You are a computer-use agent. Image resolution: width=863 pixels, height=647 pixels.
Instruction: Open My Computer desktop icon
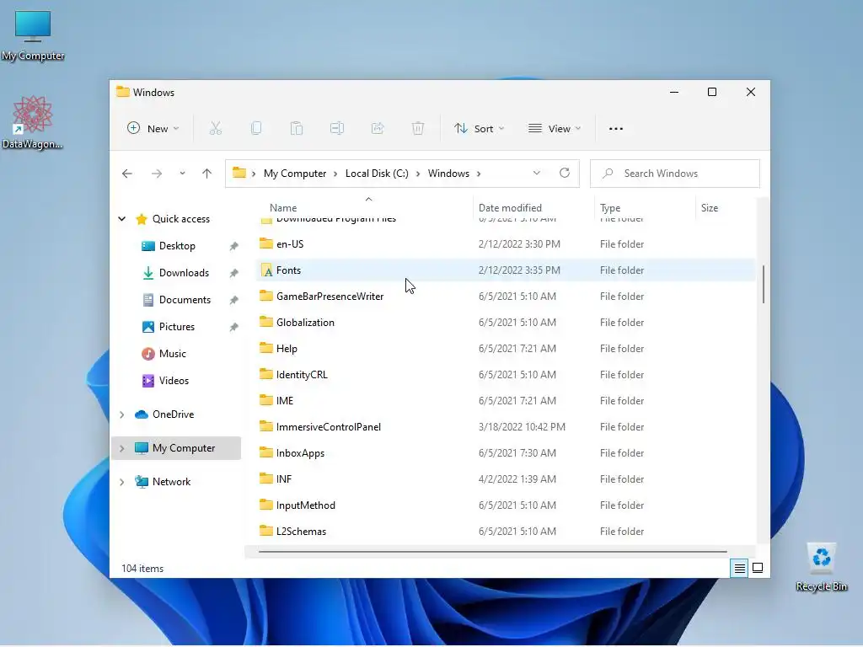click(33, 35)
